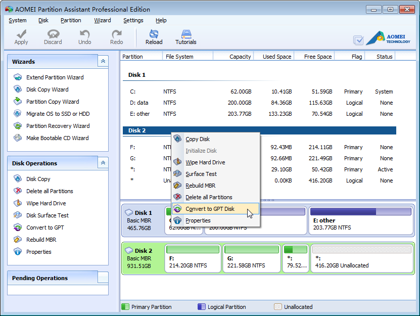
Task: Click the Reload icon in the toolbar
Action: tap(154, 36)
